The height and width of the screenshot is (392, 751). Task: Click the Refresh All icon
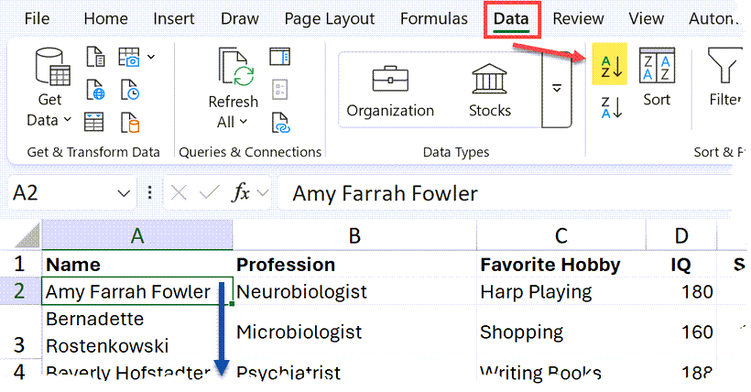click(236, 67)
